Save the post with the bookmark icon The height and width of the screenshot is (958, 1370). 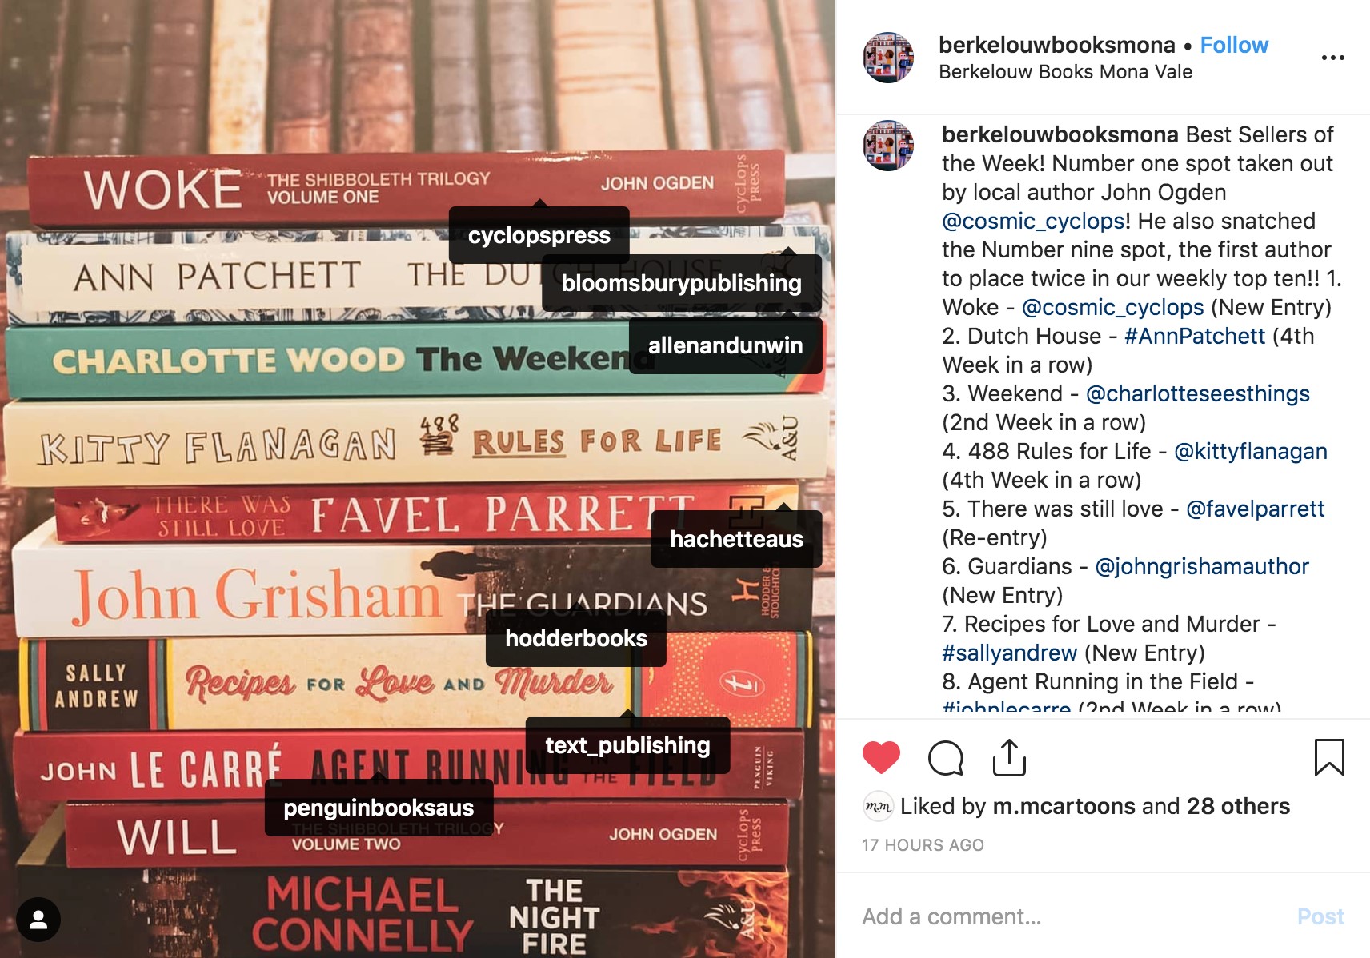tap(1329, 757)
